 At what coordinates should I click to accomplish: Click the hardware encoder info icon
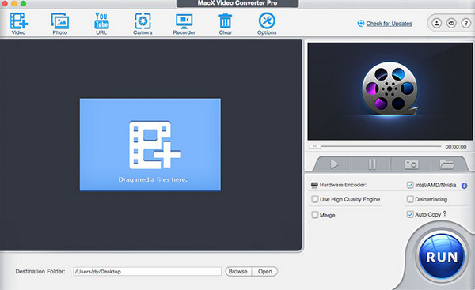(x=464, y=186)
